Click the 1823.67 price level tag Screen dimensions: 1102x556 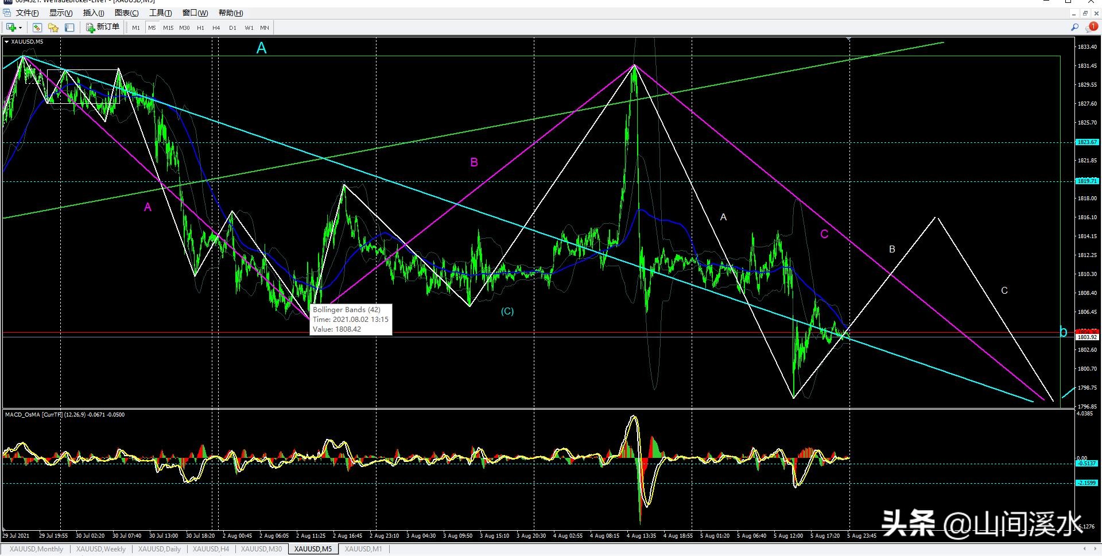point(1087,142)
